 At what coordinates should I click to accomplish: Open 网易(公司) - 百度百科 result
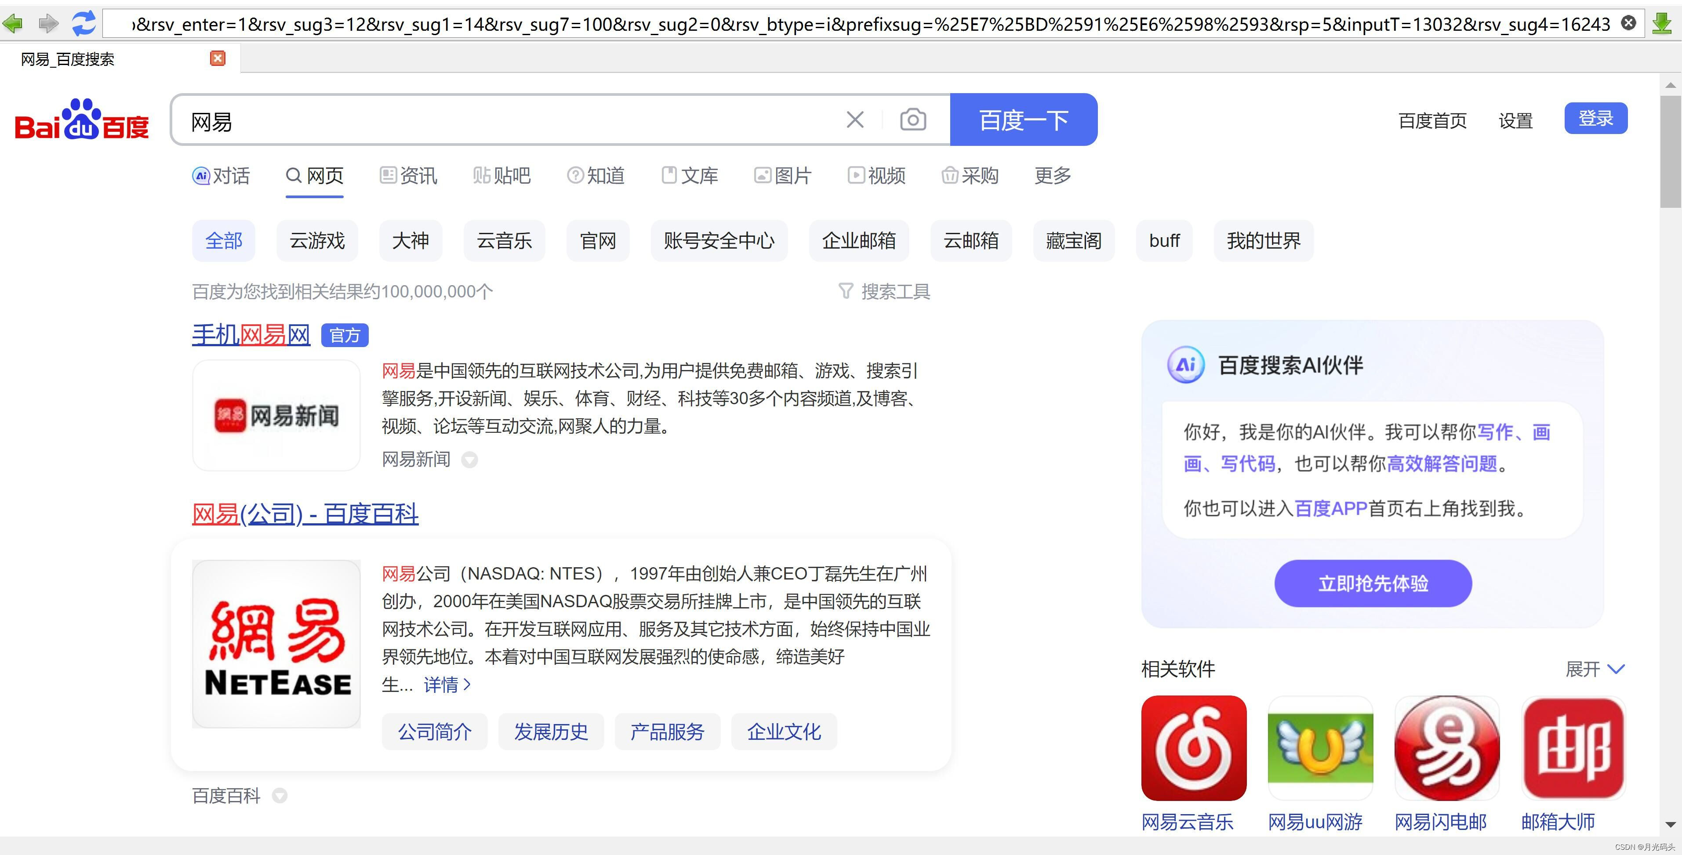coord(305,514)
